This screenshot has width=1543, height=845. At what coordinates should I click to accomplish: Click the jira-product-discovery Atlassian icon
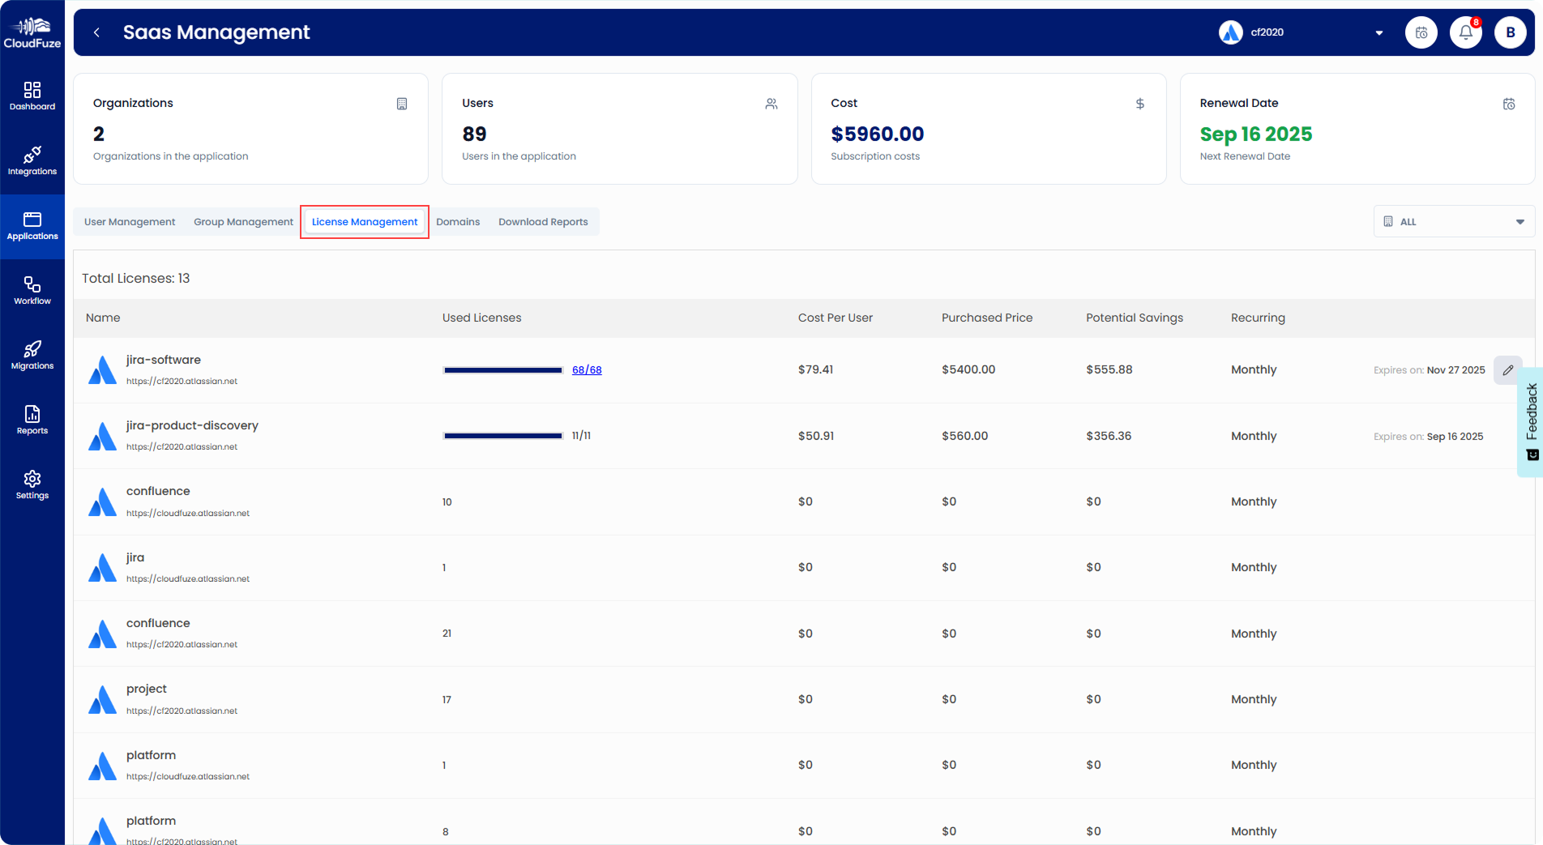(x=102, y=436)
